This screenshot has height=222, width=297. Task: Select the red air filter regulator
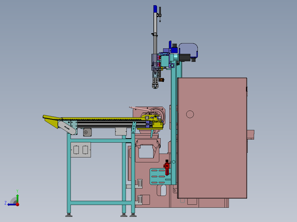pos(167,167)
